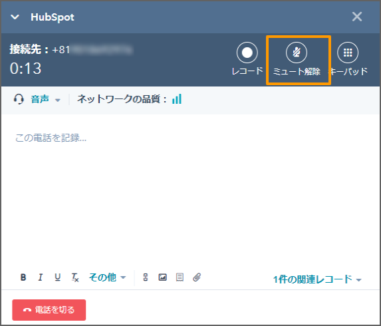Hang up with 電話を切る button
The image size is (381, 326).
coord(49,310)
